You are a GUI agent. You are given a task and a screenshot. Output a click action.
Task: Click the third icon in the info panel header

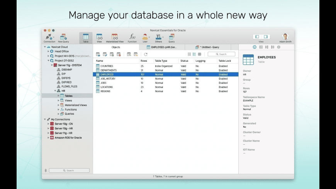[x=267, y=47]
